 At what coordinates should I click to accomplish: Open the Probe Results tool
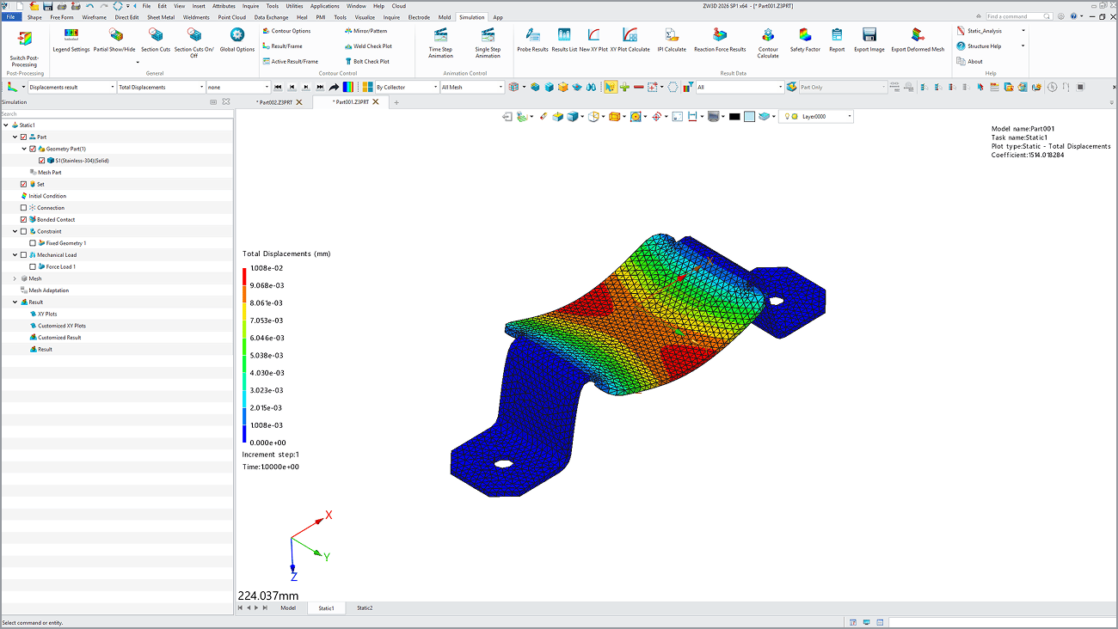click(x=532, y=36)
